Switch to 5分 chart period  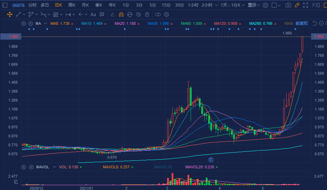pos(153,5)
